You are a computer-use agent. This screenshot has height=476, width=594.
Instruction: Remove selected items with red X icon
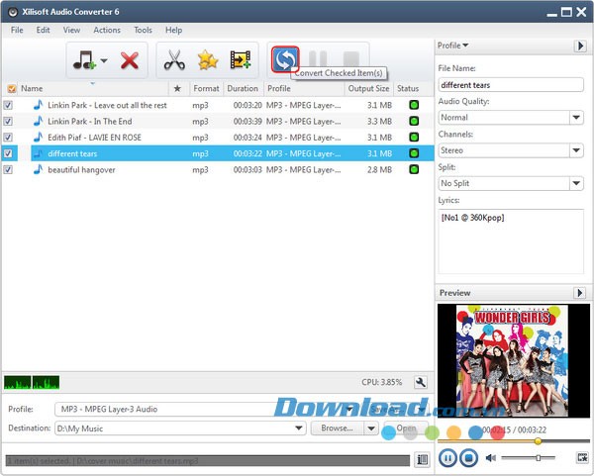(130, 60)
